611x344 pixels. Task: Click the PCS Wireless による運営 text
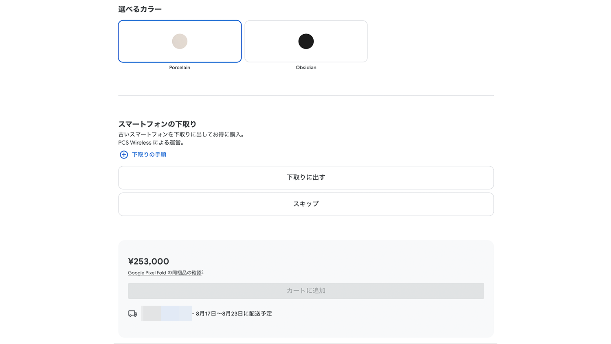(151, 143)
